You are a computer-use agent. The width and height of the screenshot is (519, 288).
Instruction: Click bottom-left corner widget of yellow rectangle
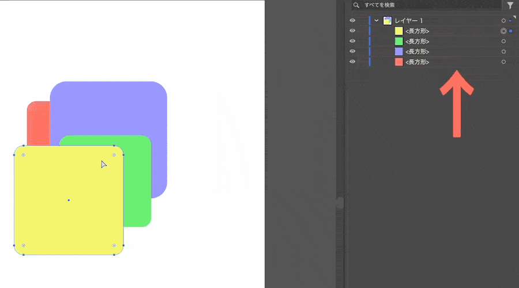[x=24, y=245]
